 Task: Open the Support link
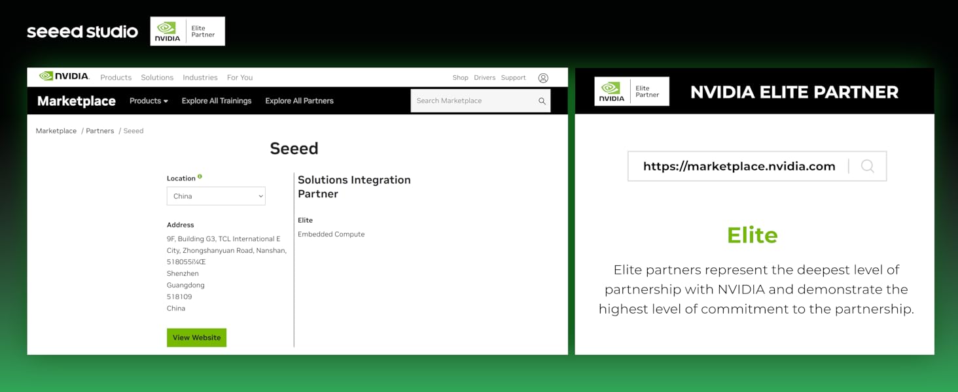click(513, 77)
